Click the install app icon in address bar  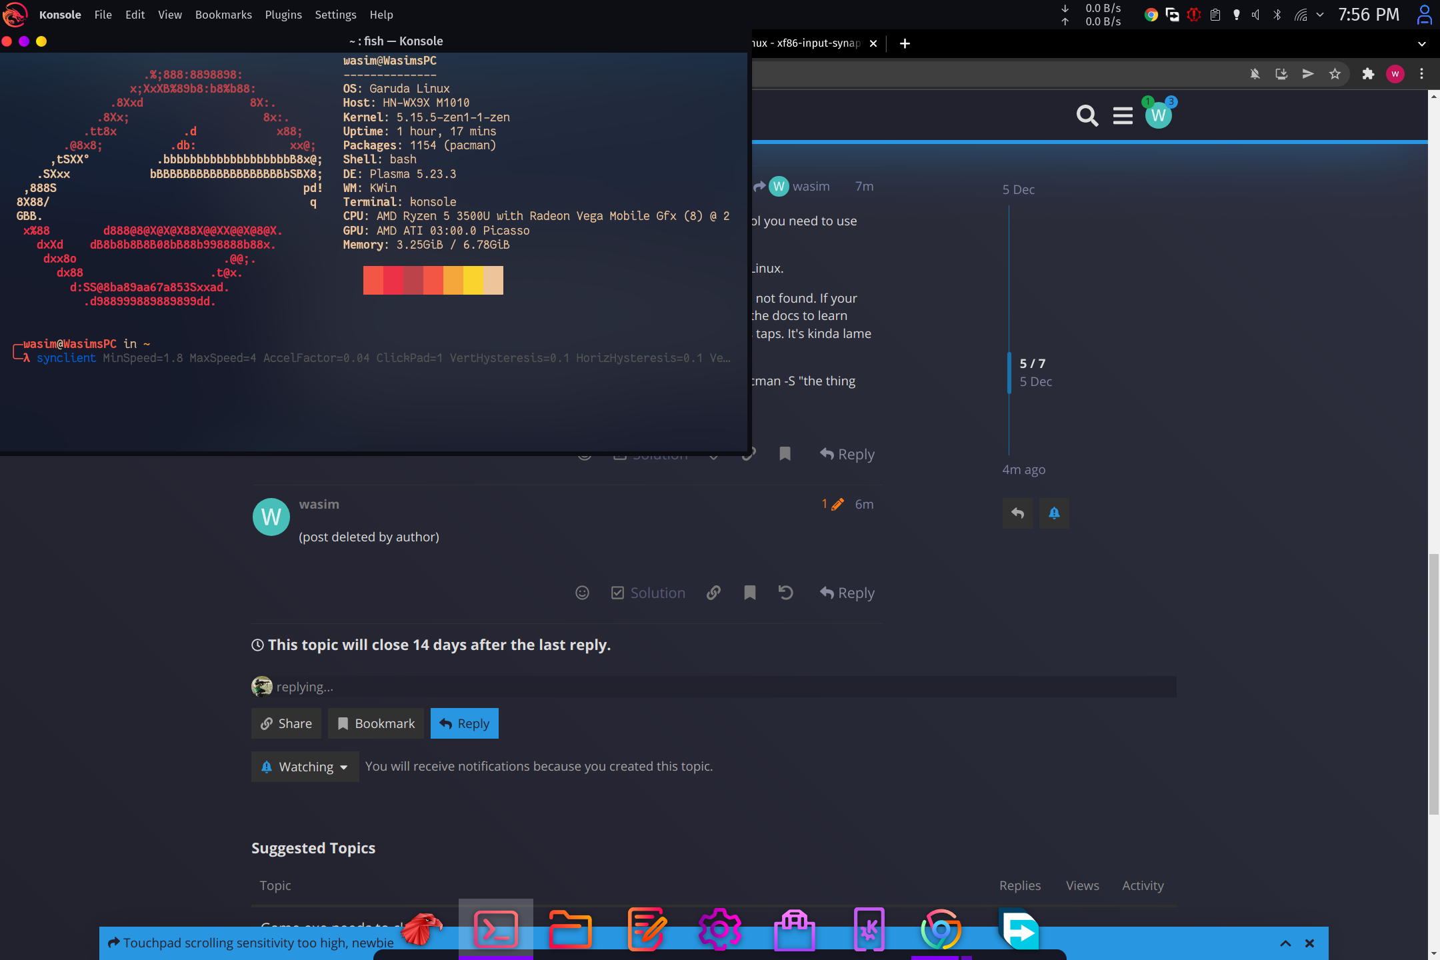tap(1281, 74)
